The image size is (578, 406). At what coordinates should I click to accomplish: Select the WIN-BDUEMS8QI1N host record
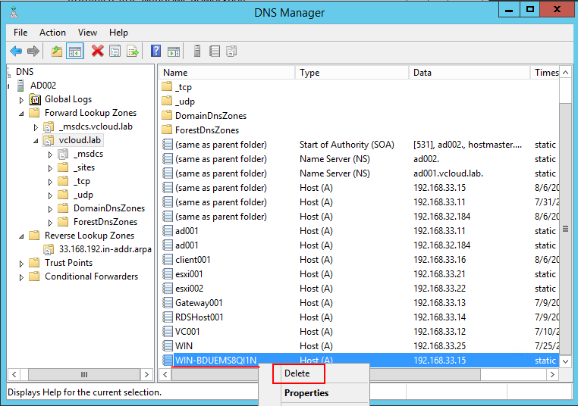tap(360, 360)
